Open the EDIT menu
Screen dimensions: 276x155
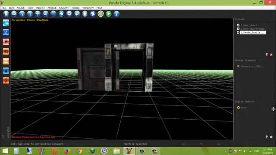pos(11,8)
